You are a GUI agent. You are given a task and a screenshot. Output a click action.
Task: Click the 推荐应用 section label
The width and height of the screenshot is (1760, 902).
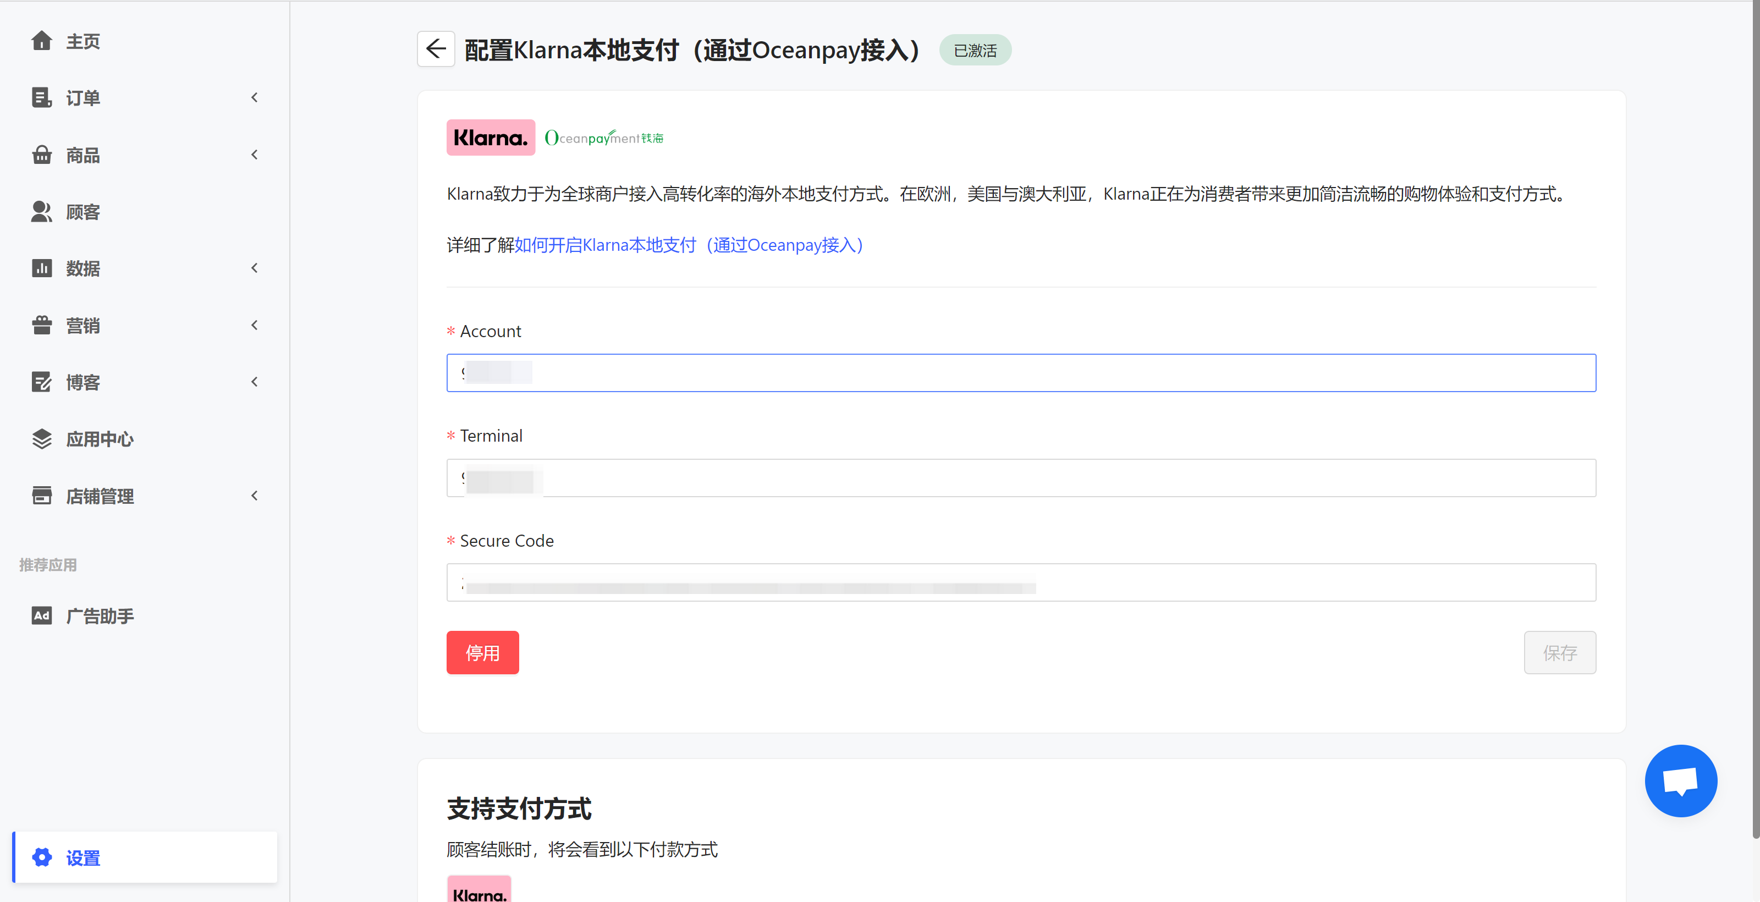pyautogui.click(x=48, y=565)
